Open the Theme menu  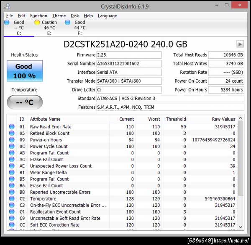click(59, 16)
